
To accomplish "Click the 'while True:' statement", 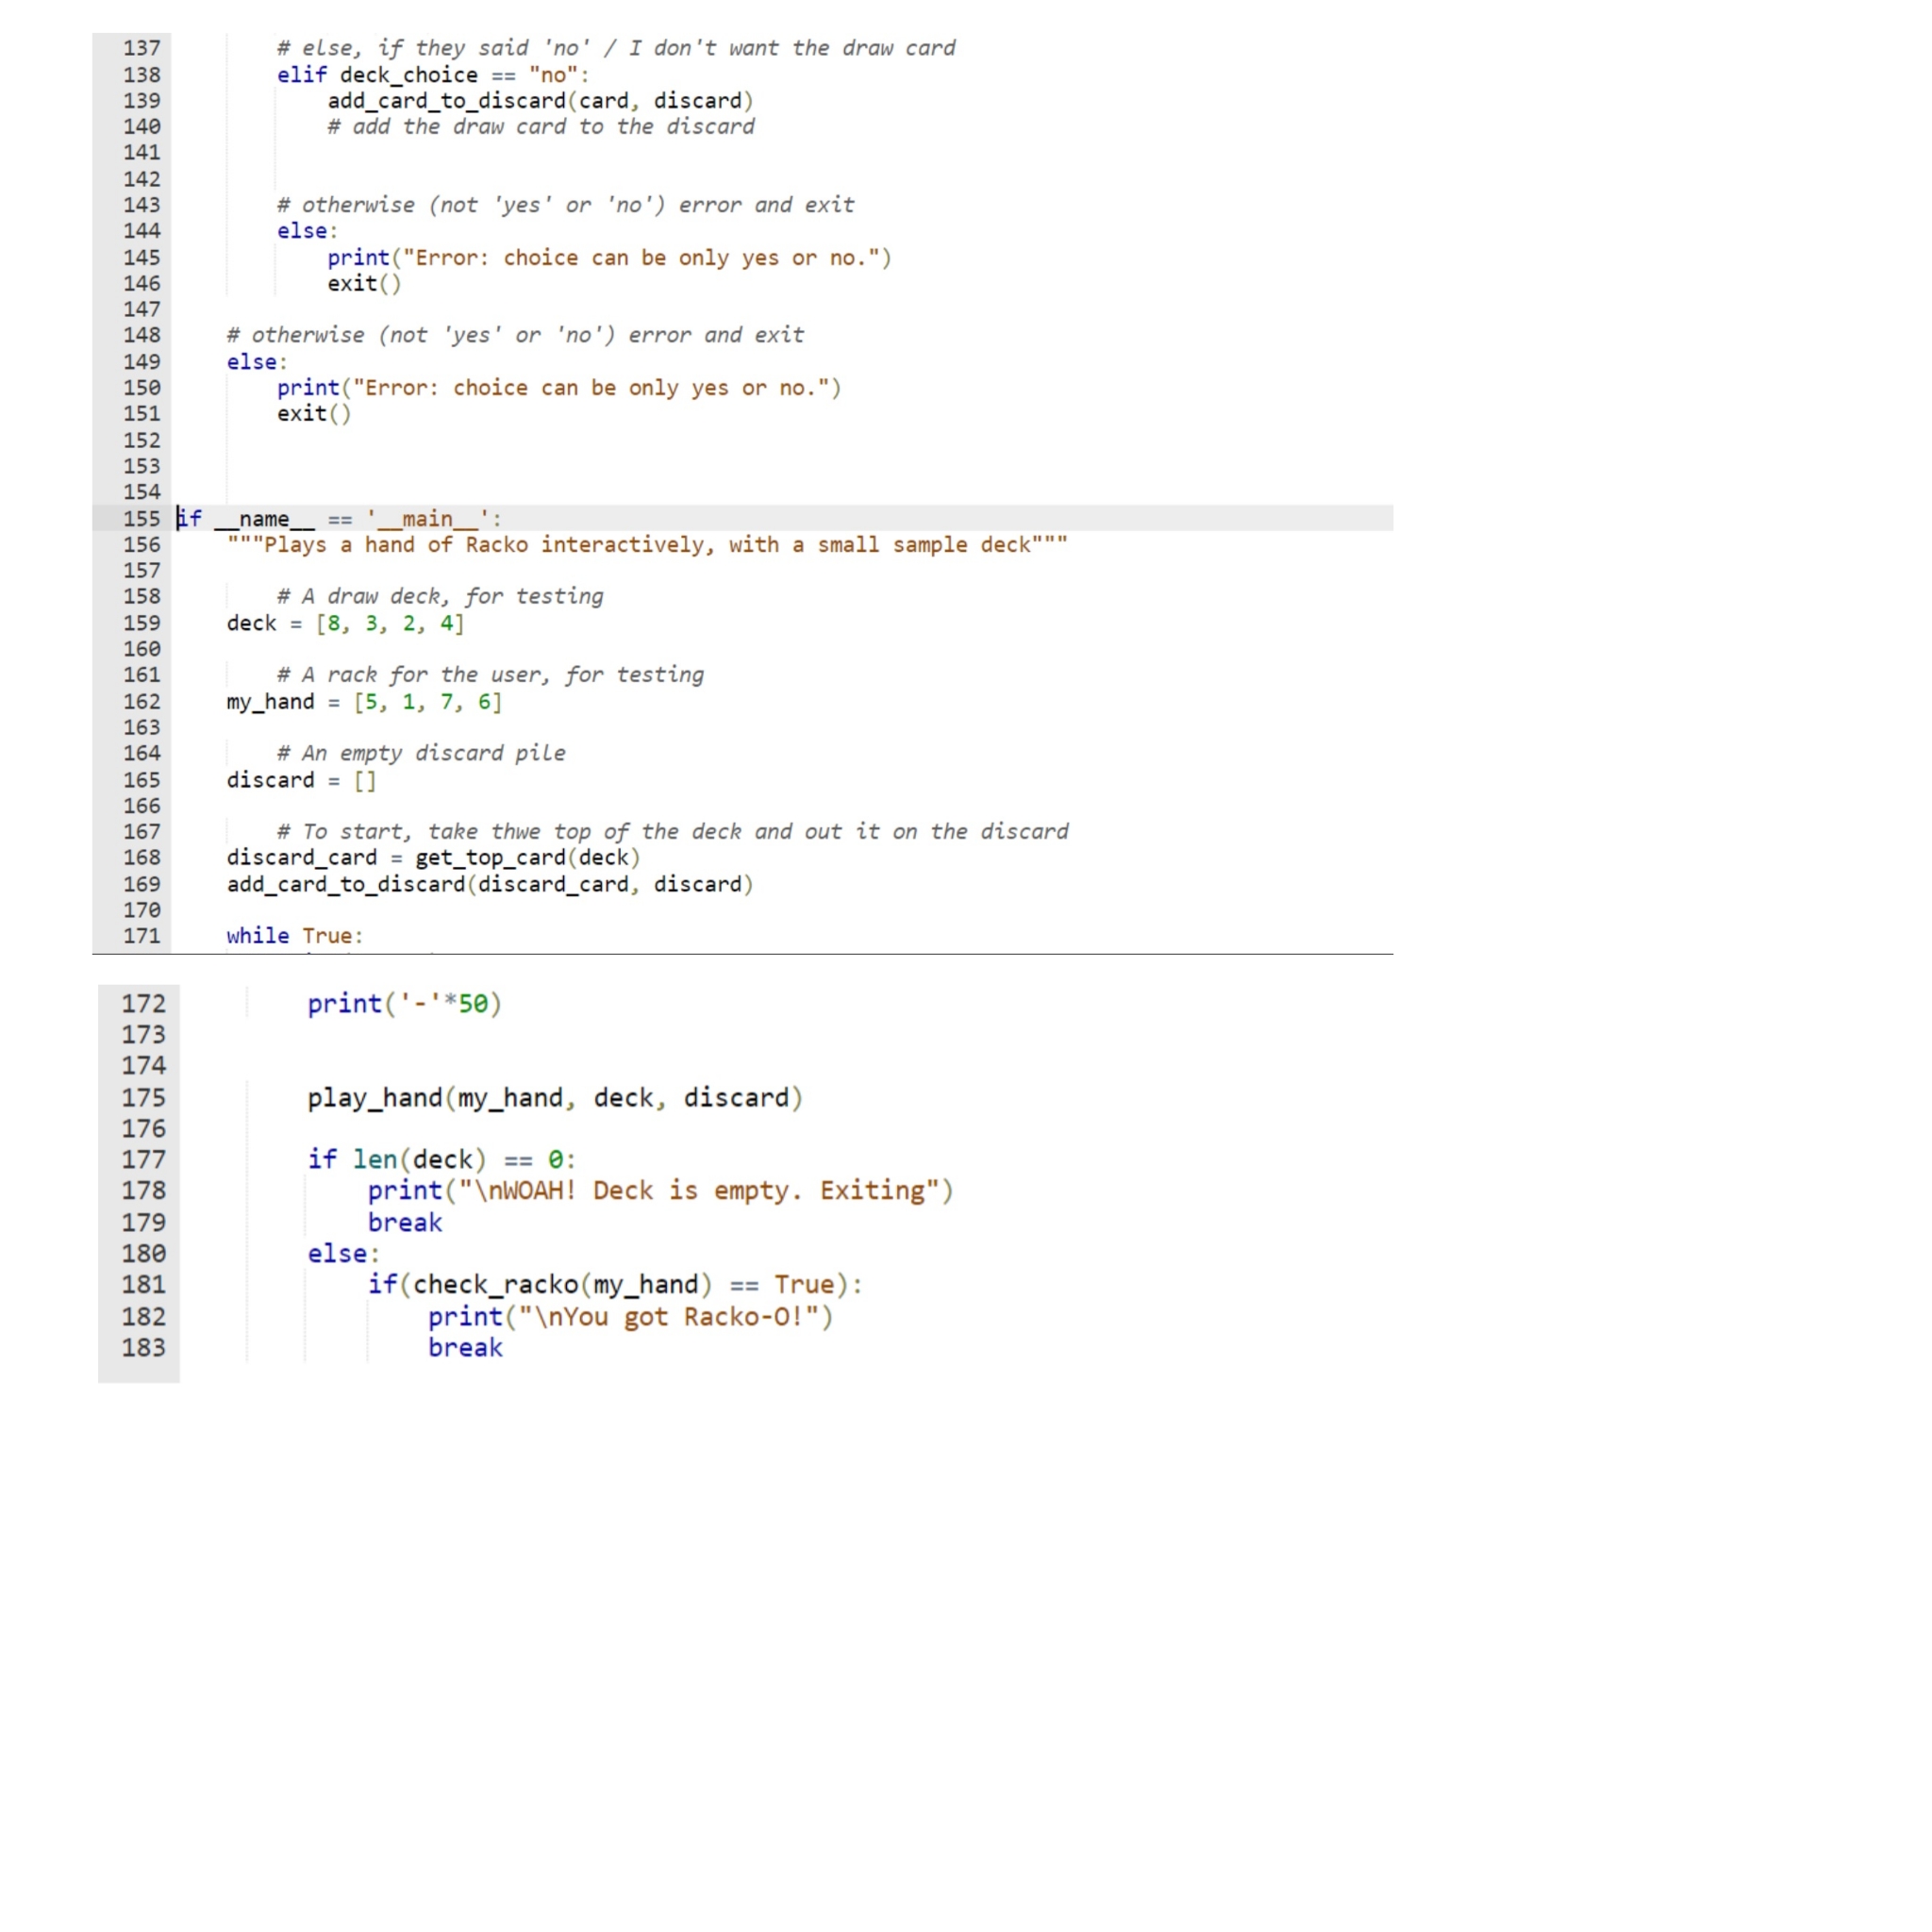I will tap(294, 935).
